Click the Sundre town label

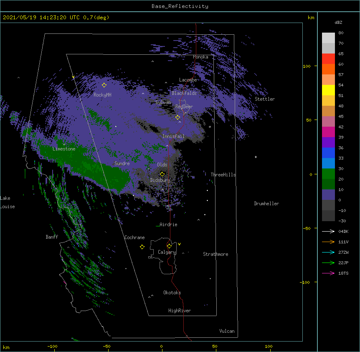122,163
